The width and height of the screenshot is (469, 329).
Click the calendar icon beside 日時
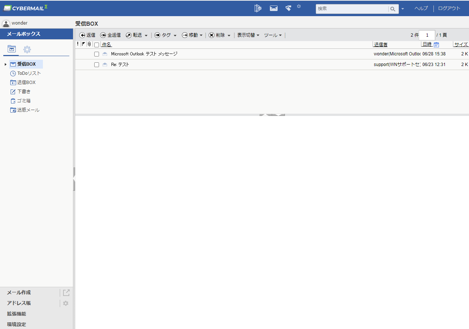tap(436, 45)
